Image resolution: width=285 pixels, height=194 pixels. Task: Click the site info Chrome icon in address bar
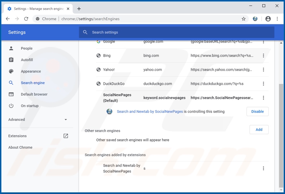click(38, 19)
